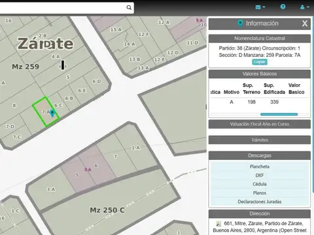Collapse the Descargas section header
Screen dimensions: 314x235
click(x=260, y=155)
